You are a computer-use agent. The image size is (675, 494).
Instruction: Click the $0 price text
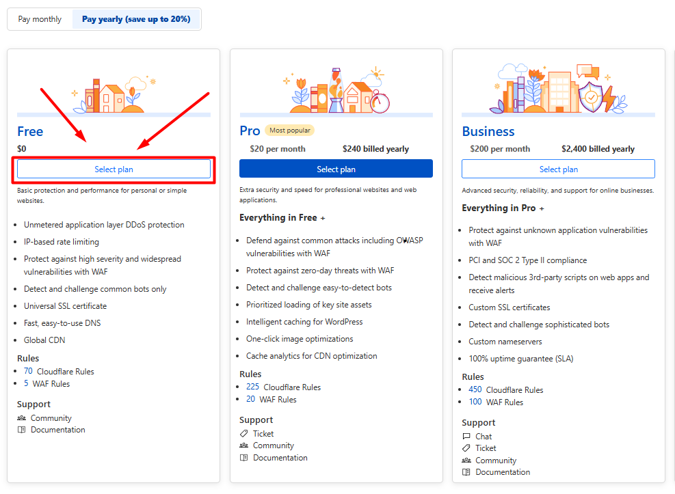[21, 149]
